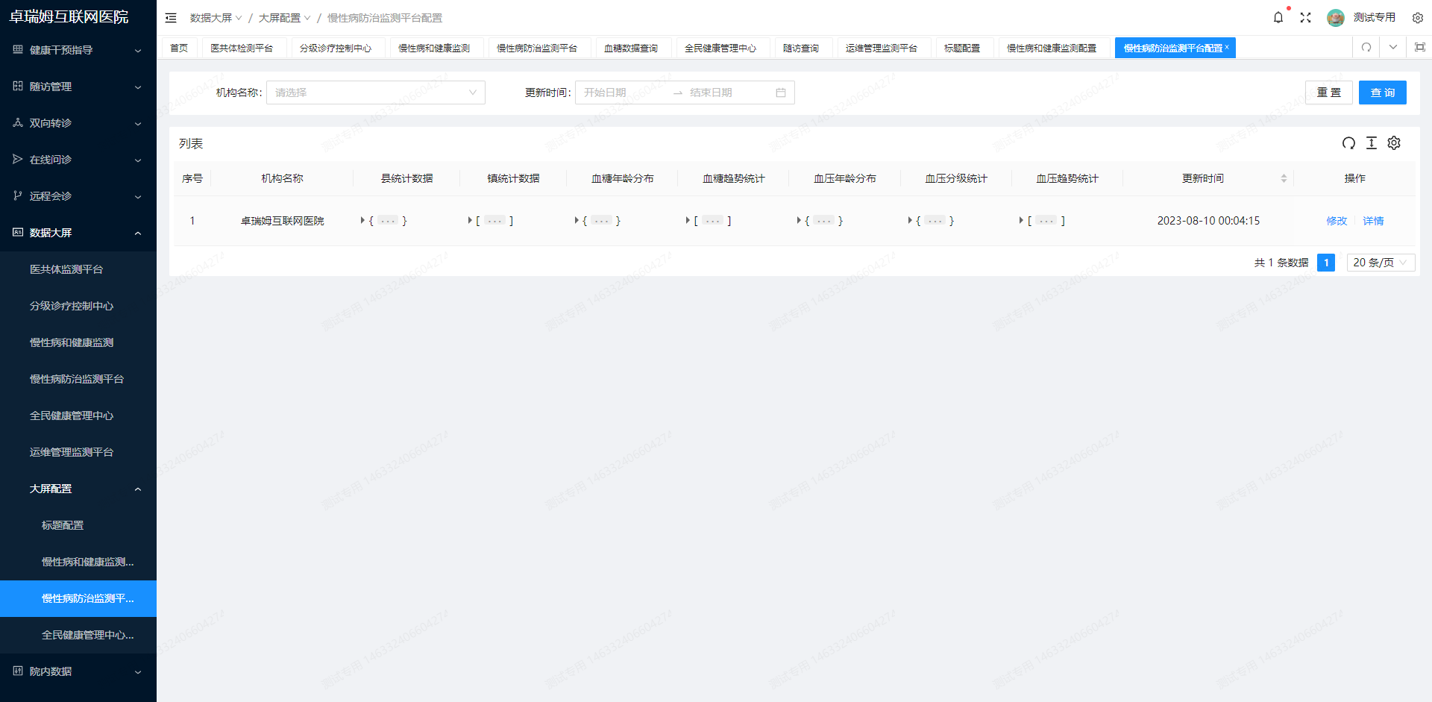The height and width of the screenshot is (702, 1432).
Task: Open the settings gear at top right
Action: [x=1418, y=17]
